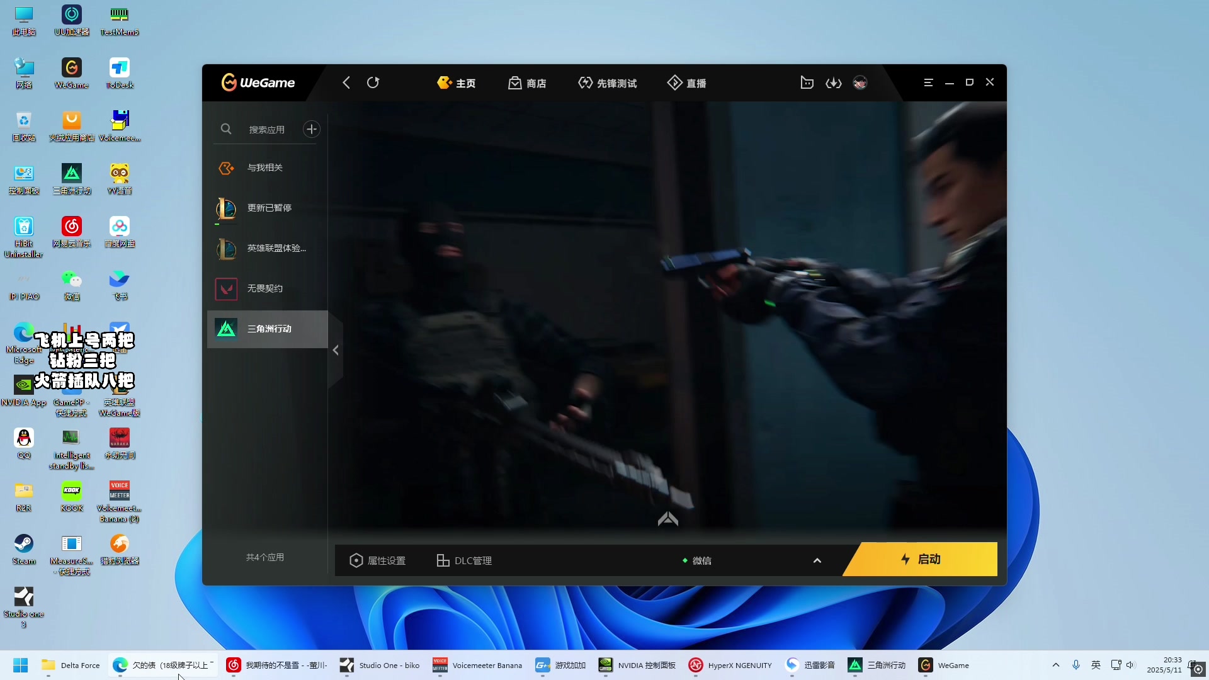Open the KOOK desktop icon
1209x680 pixels.
point(72,496)
